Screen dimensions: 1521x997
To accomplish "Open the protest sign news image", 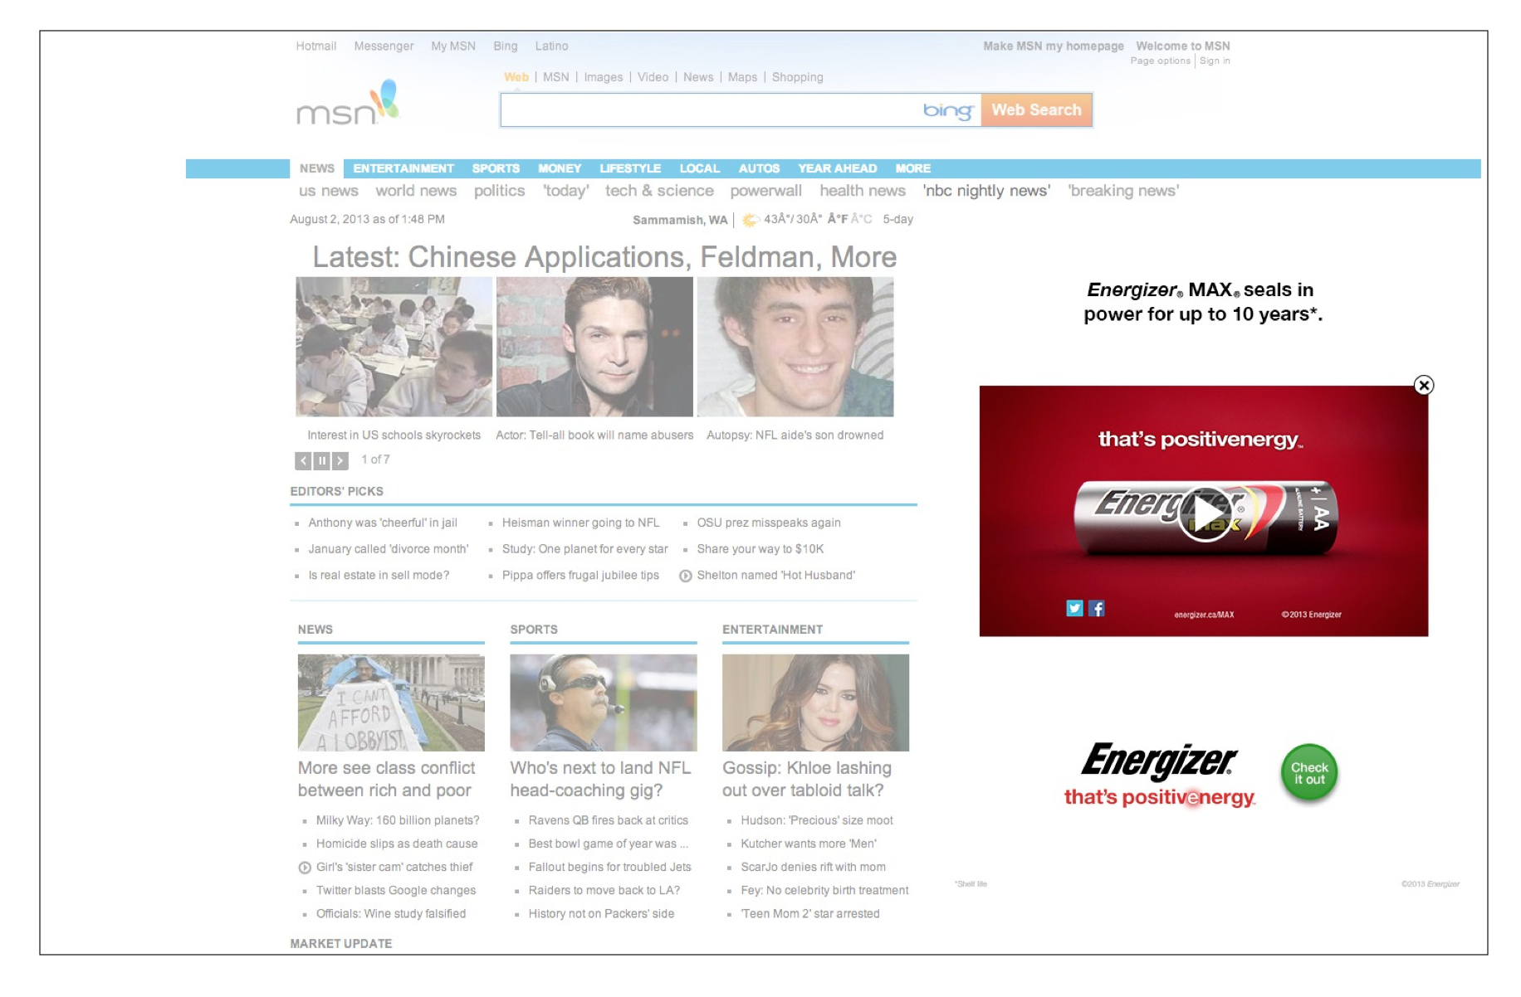I will pos(391,703).
